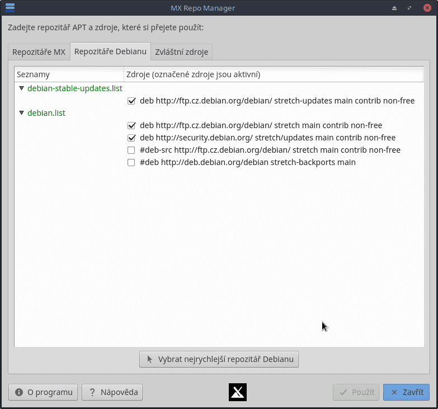Viewport: 438px width, 409px height.
Task: Select the Repozitáře Debianu tab
Action: (x=110, y=51)
